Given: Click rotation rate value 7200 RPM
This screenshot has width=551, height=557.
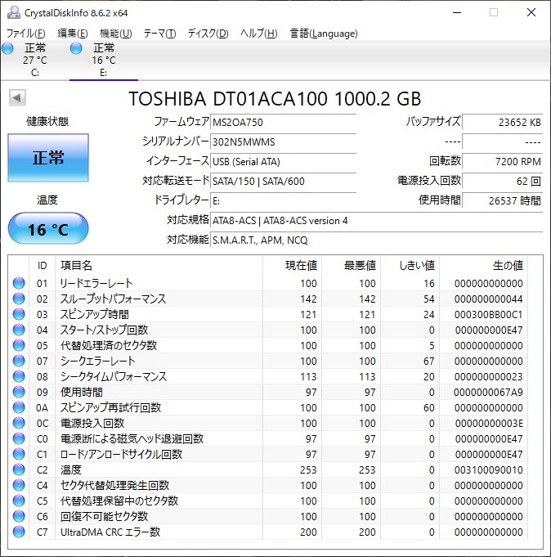Looking at the screenshot, I should pyautogui.click(x=503, y=162).
